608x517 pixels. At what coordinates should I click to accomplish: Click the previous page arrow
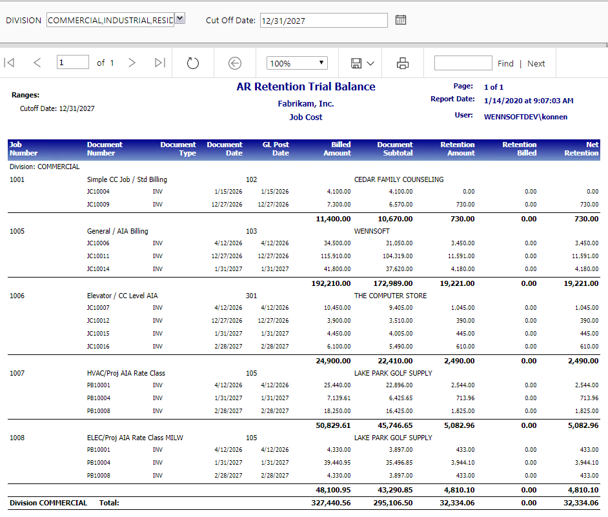coord(37,63)
